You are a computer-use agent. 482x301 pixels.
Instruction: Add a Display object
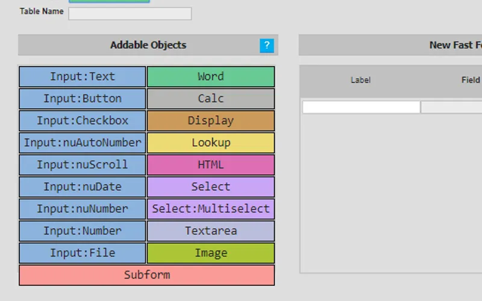[x=211, y=120]
